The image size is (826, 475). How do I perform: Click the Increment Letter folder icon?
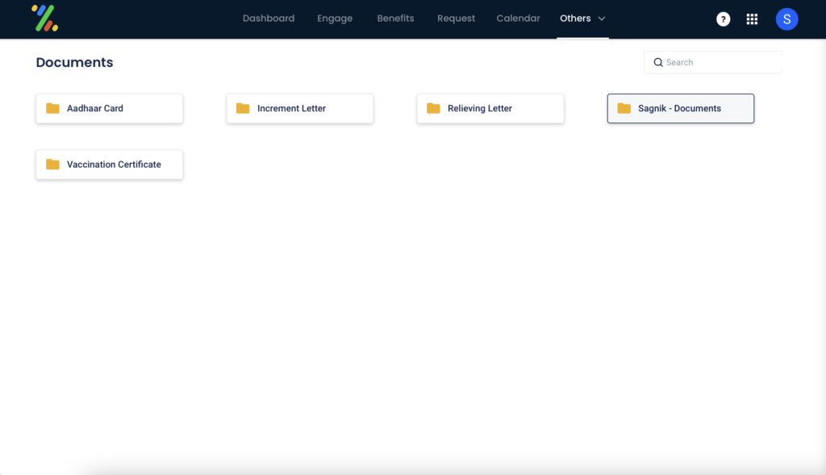[x=243, y=108]
